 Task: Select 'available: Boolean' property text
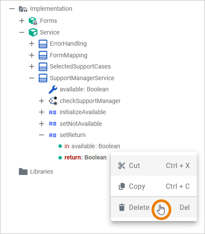pyautogui.click(x=84, y=89)
